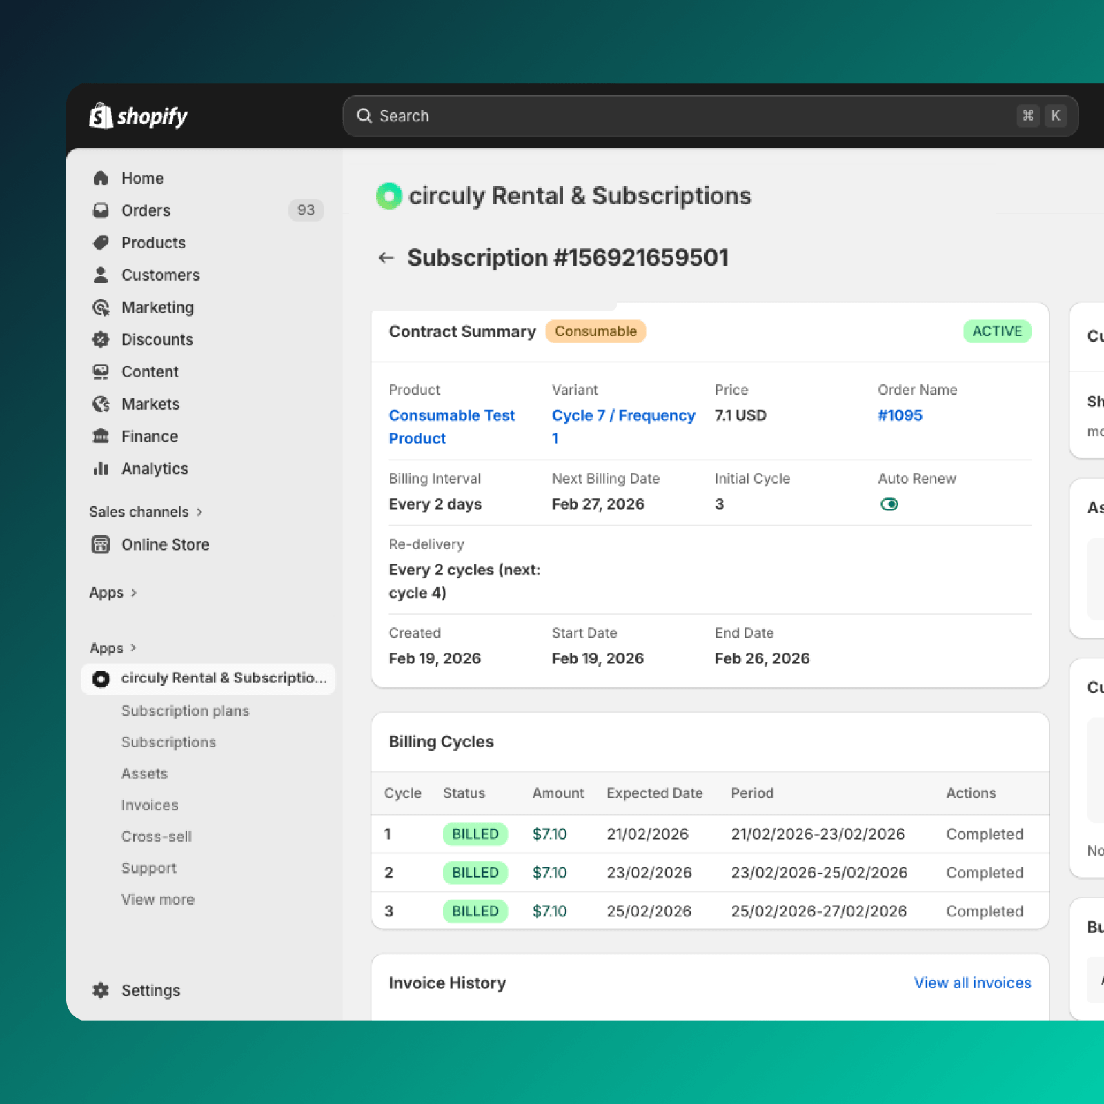Viewport: 1104px width, 1104px height.
Task: Open Assets submenu item
Action: coord(144,774)
